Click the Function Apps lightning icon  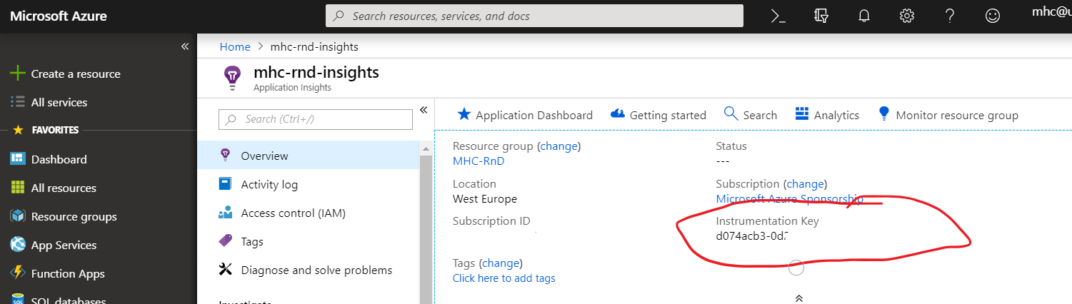pyautogui.click(x=18, y=273)
